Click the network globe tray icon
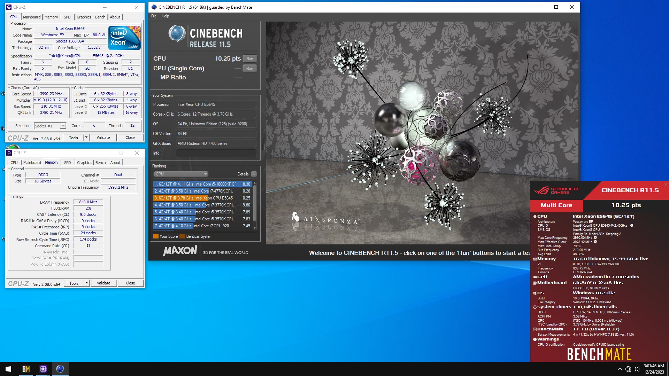This screenshot has height=376, width=669. pos(628,369)
